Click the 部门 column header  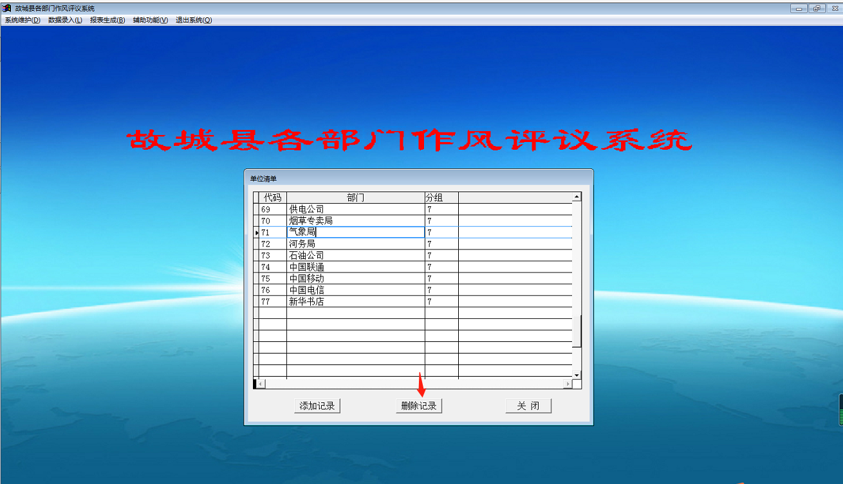tap(355, 197)
